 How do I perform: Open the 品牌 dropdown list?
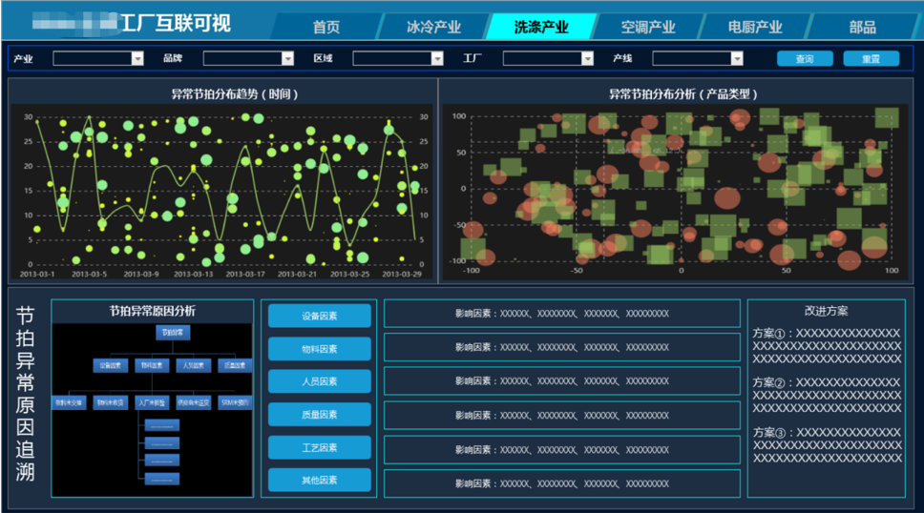tap(248, 59)
